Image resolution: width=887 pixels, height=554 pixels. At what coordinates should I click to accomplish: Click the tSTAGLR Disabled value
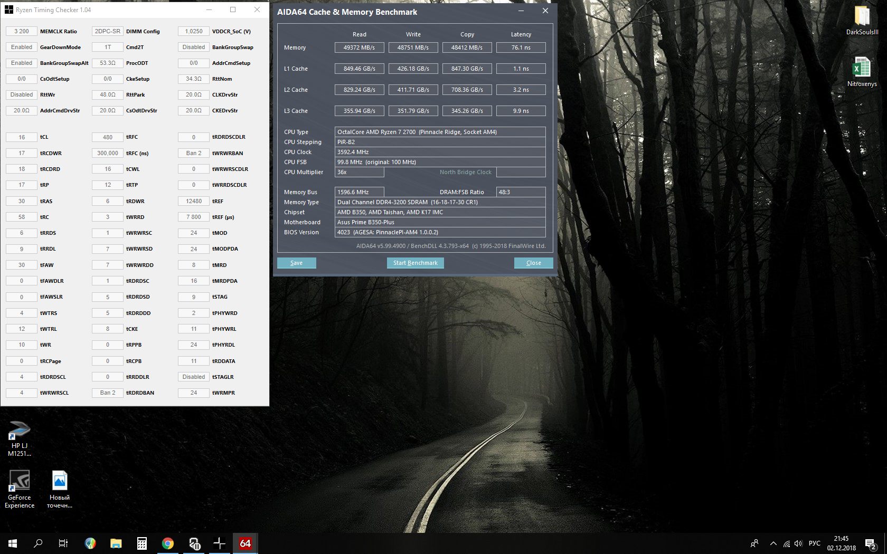[x=194, y=377]
